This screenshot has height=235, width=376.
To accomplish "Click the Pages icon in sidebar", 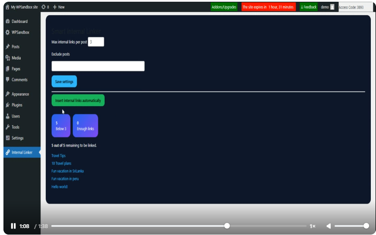I will point(8,69).
